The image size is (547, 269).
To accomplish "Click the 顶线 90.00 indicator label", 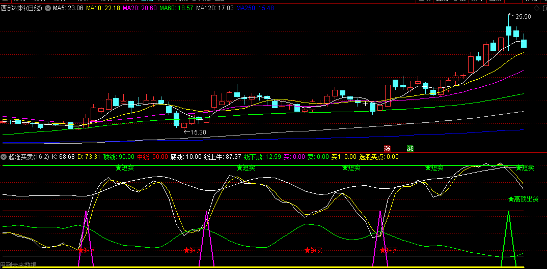I will [119, 157].
